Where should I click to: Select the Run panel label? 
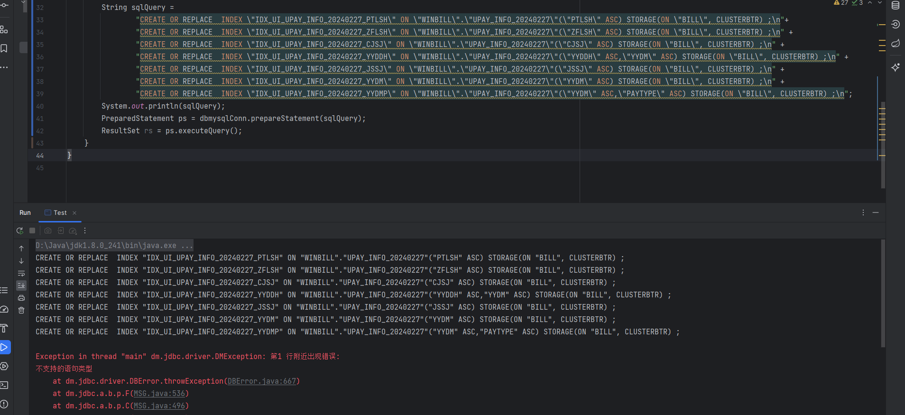(25, 213)
